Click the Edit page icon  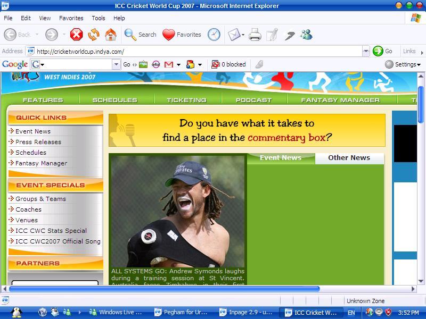coord(272,35)
